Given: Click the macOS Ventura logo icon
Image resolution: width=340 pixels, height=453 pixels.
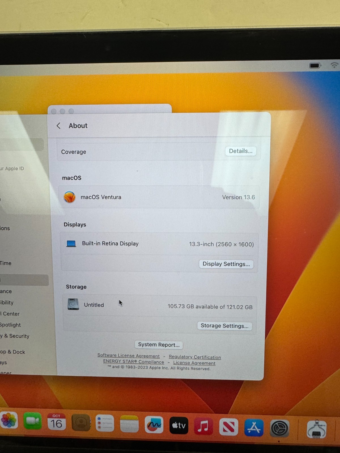Looking at the screenshot, I should (x=70, y=197).
